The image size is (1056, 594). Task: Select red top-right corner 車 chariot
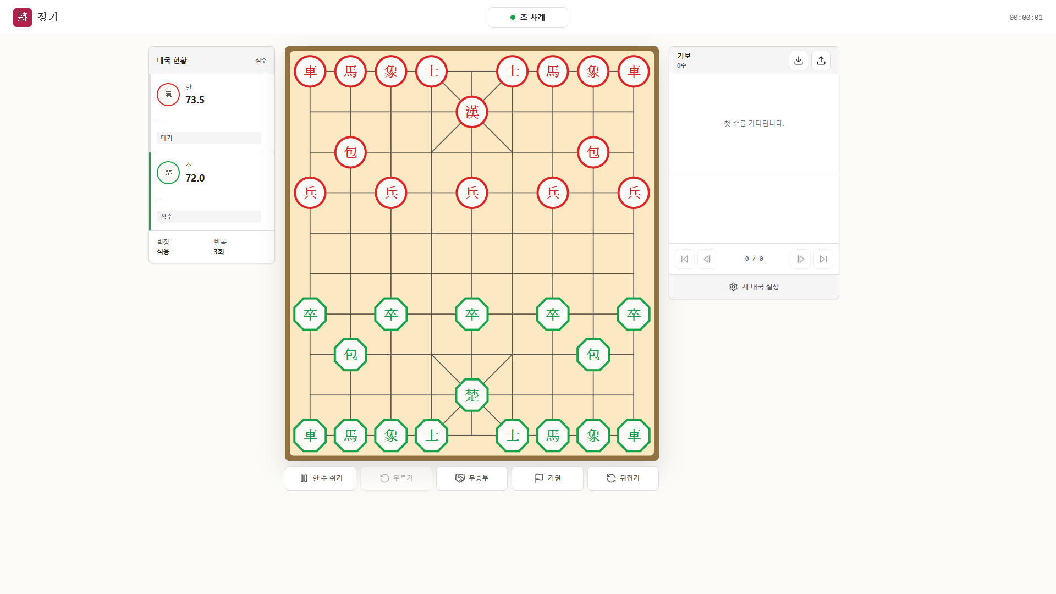point(634,71)
